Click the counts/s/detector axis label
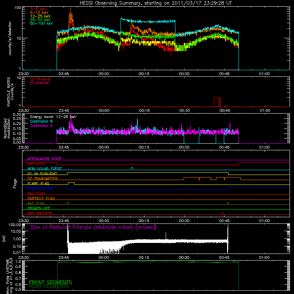Image resolution: width=294 pixels, height=294 pixels. tap(10, 38)
